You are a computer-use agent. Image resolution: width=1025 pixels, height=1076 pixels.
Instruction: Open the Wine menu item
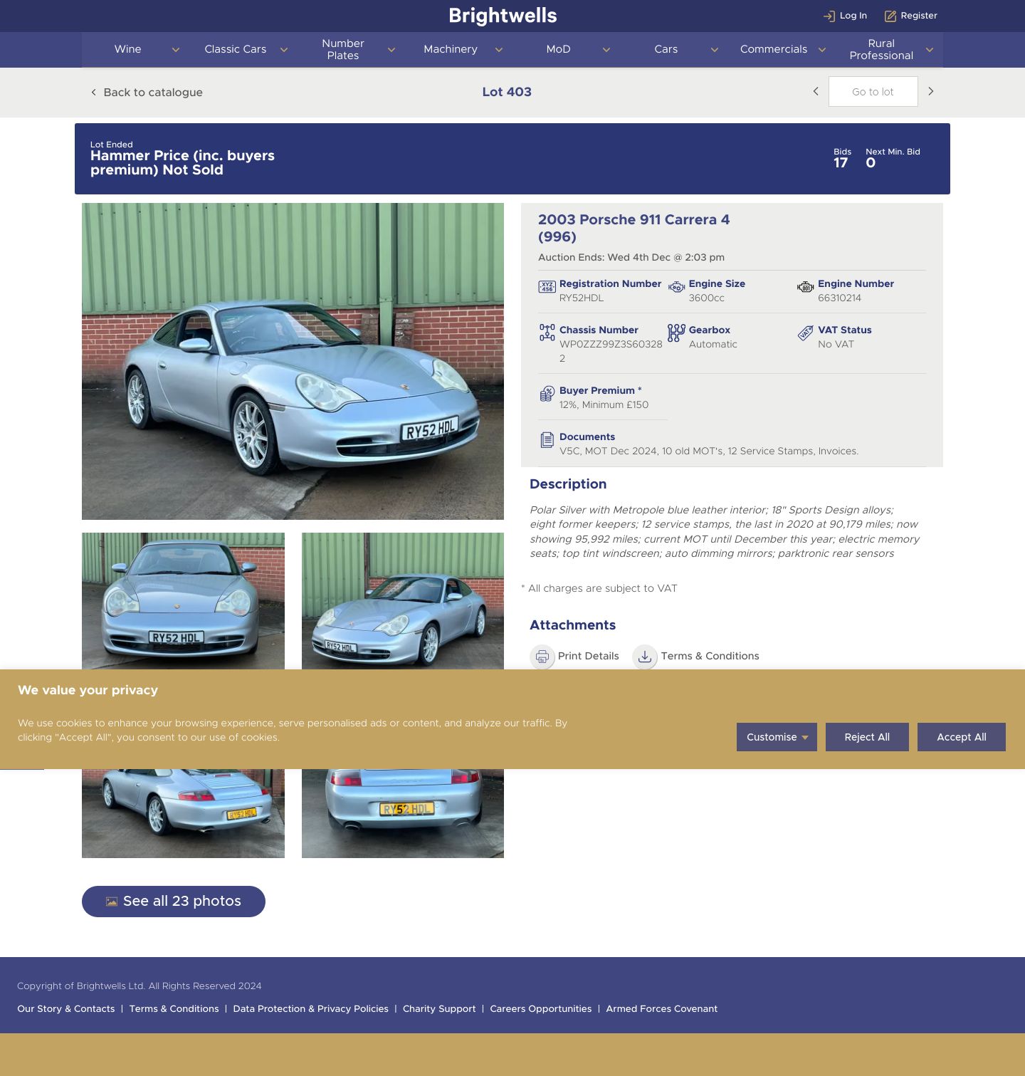[128, 49]
